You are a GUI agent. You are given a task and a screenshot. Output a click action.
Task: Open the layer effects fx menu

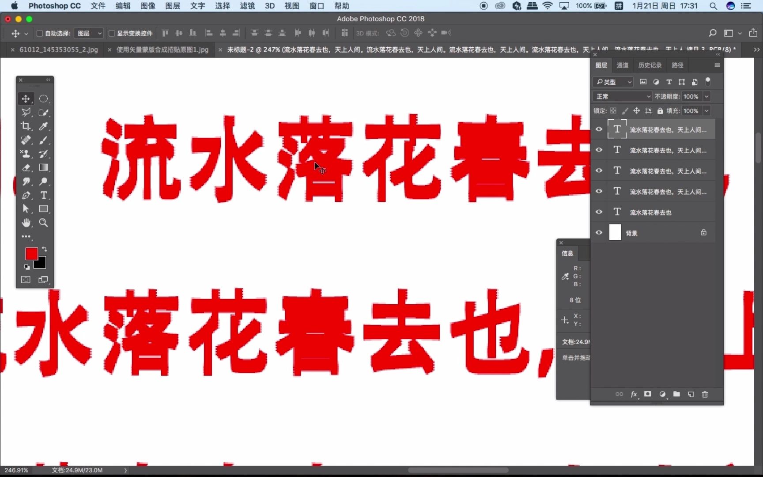[x=634, y=394]
